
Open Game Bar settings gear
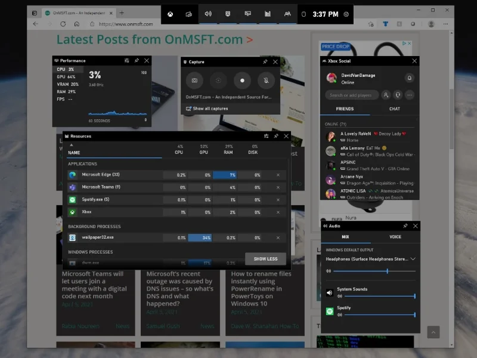346,14
